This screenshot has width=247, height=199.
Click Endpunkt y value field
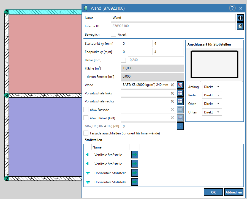pos(168,52)
